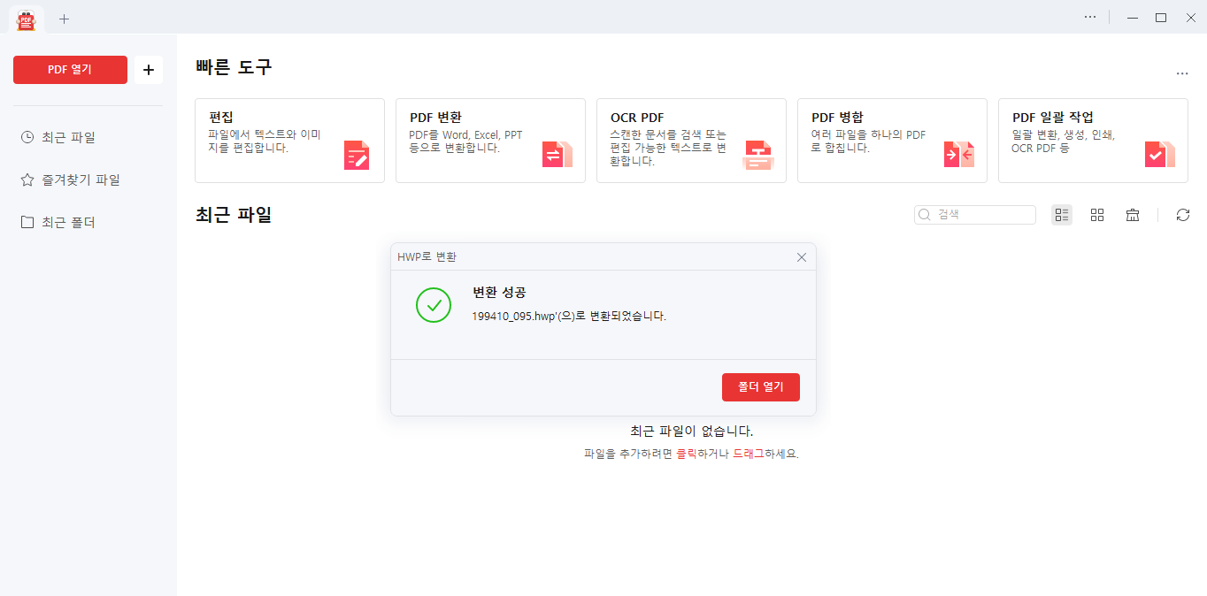1207x596 pixels.
Task: Open the 편집 (Edit) tool
Action: [x=289, y=140]
